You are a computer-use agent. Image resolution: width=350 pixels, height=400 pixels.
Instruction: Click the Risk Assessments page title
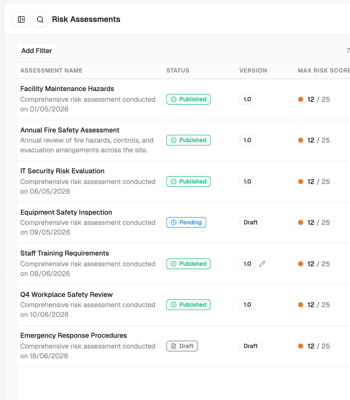point(86,19)
